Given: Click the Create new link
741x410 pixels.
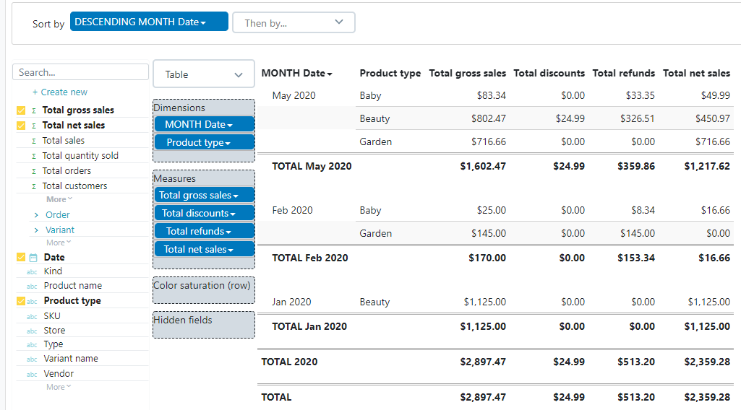Looking at the screenshot, I should click(60, 92).
